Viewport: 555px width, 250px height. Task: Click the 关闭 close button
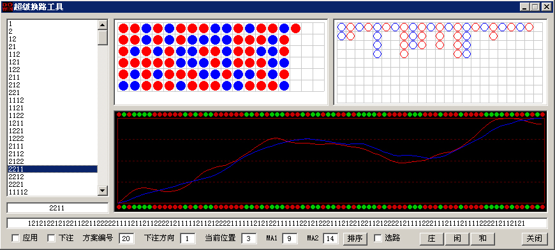tap(534, 239)
